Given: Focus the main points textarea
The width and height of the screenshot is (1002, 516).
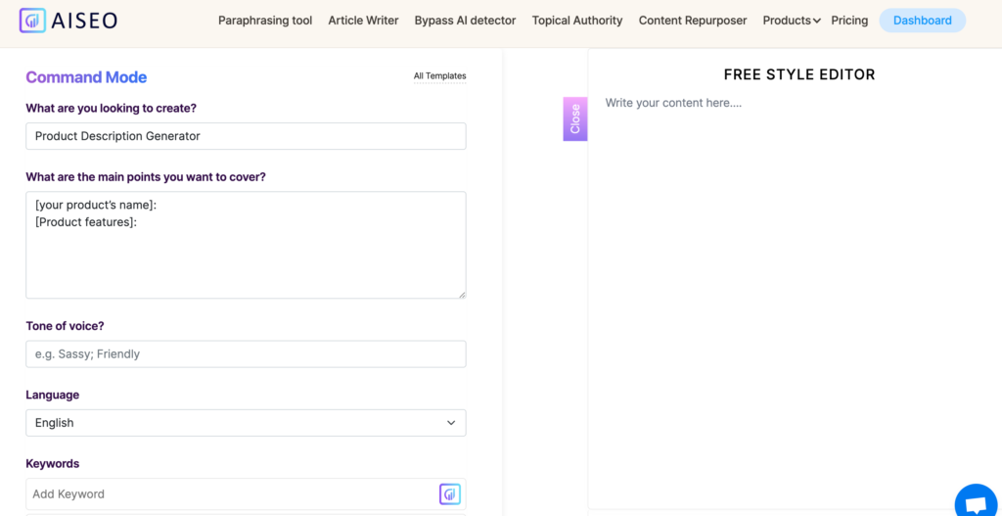Looking at the screenshot, I should [x=246, y=245].
